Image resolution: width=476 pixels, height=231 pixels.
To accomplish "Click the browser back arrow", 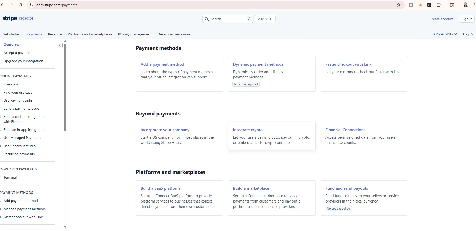I will (x=3, y=5).
